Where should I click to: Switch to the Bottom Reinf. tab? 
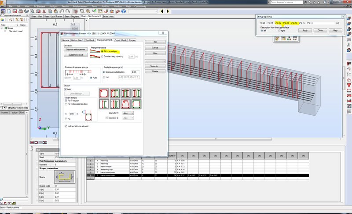tap(77, 40)
